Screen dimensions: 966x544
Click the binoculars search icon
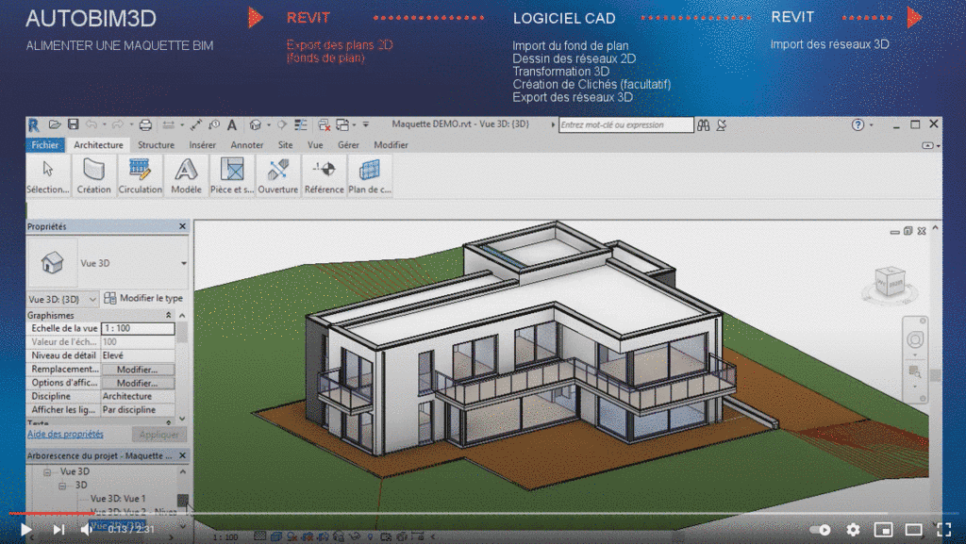704,125
